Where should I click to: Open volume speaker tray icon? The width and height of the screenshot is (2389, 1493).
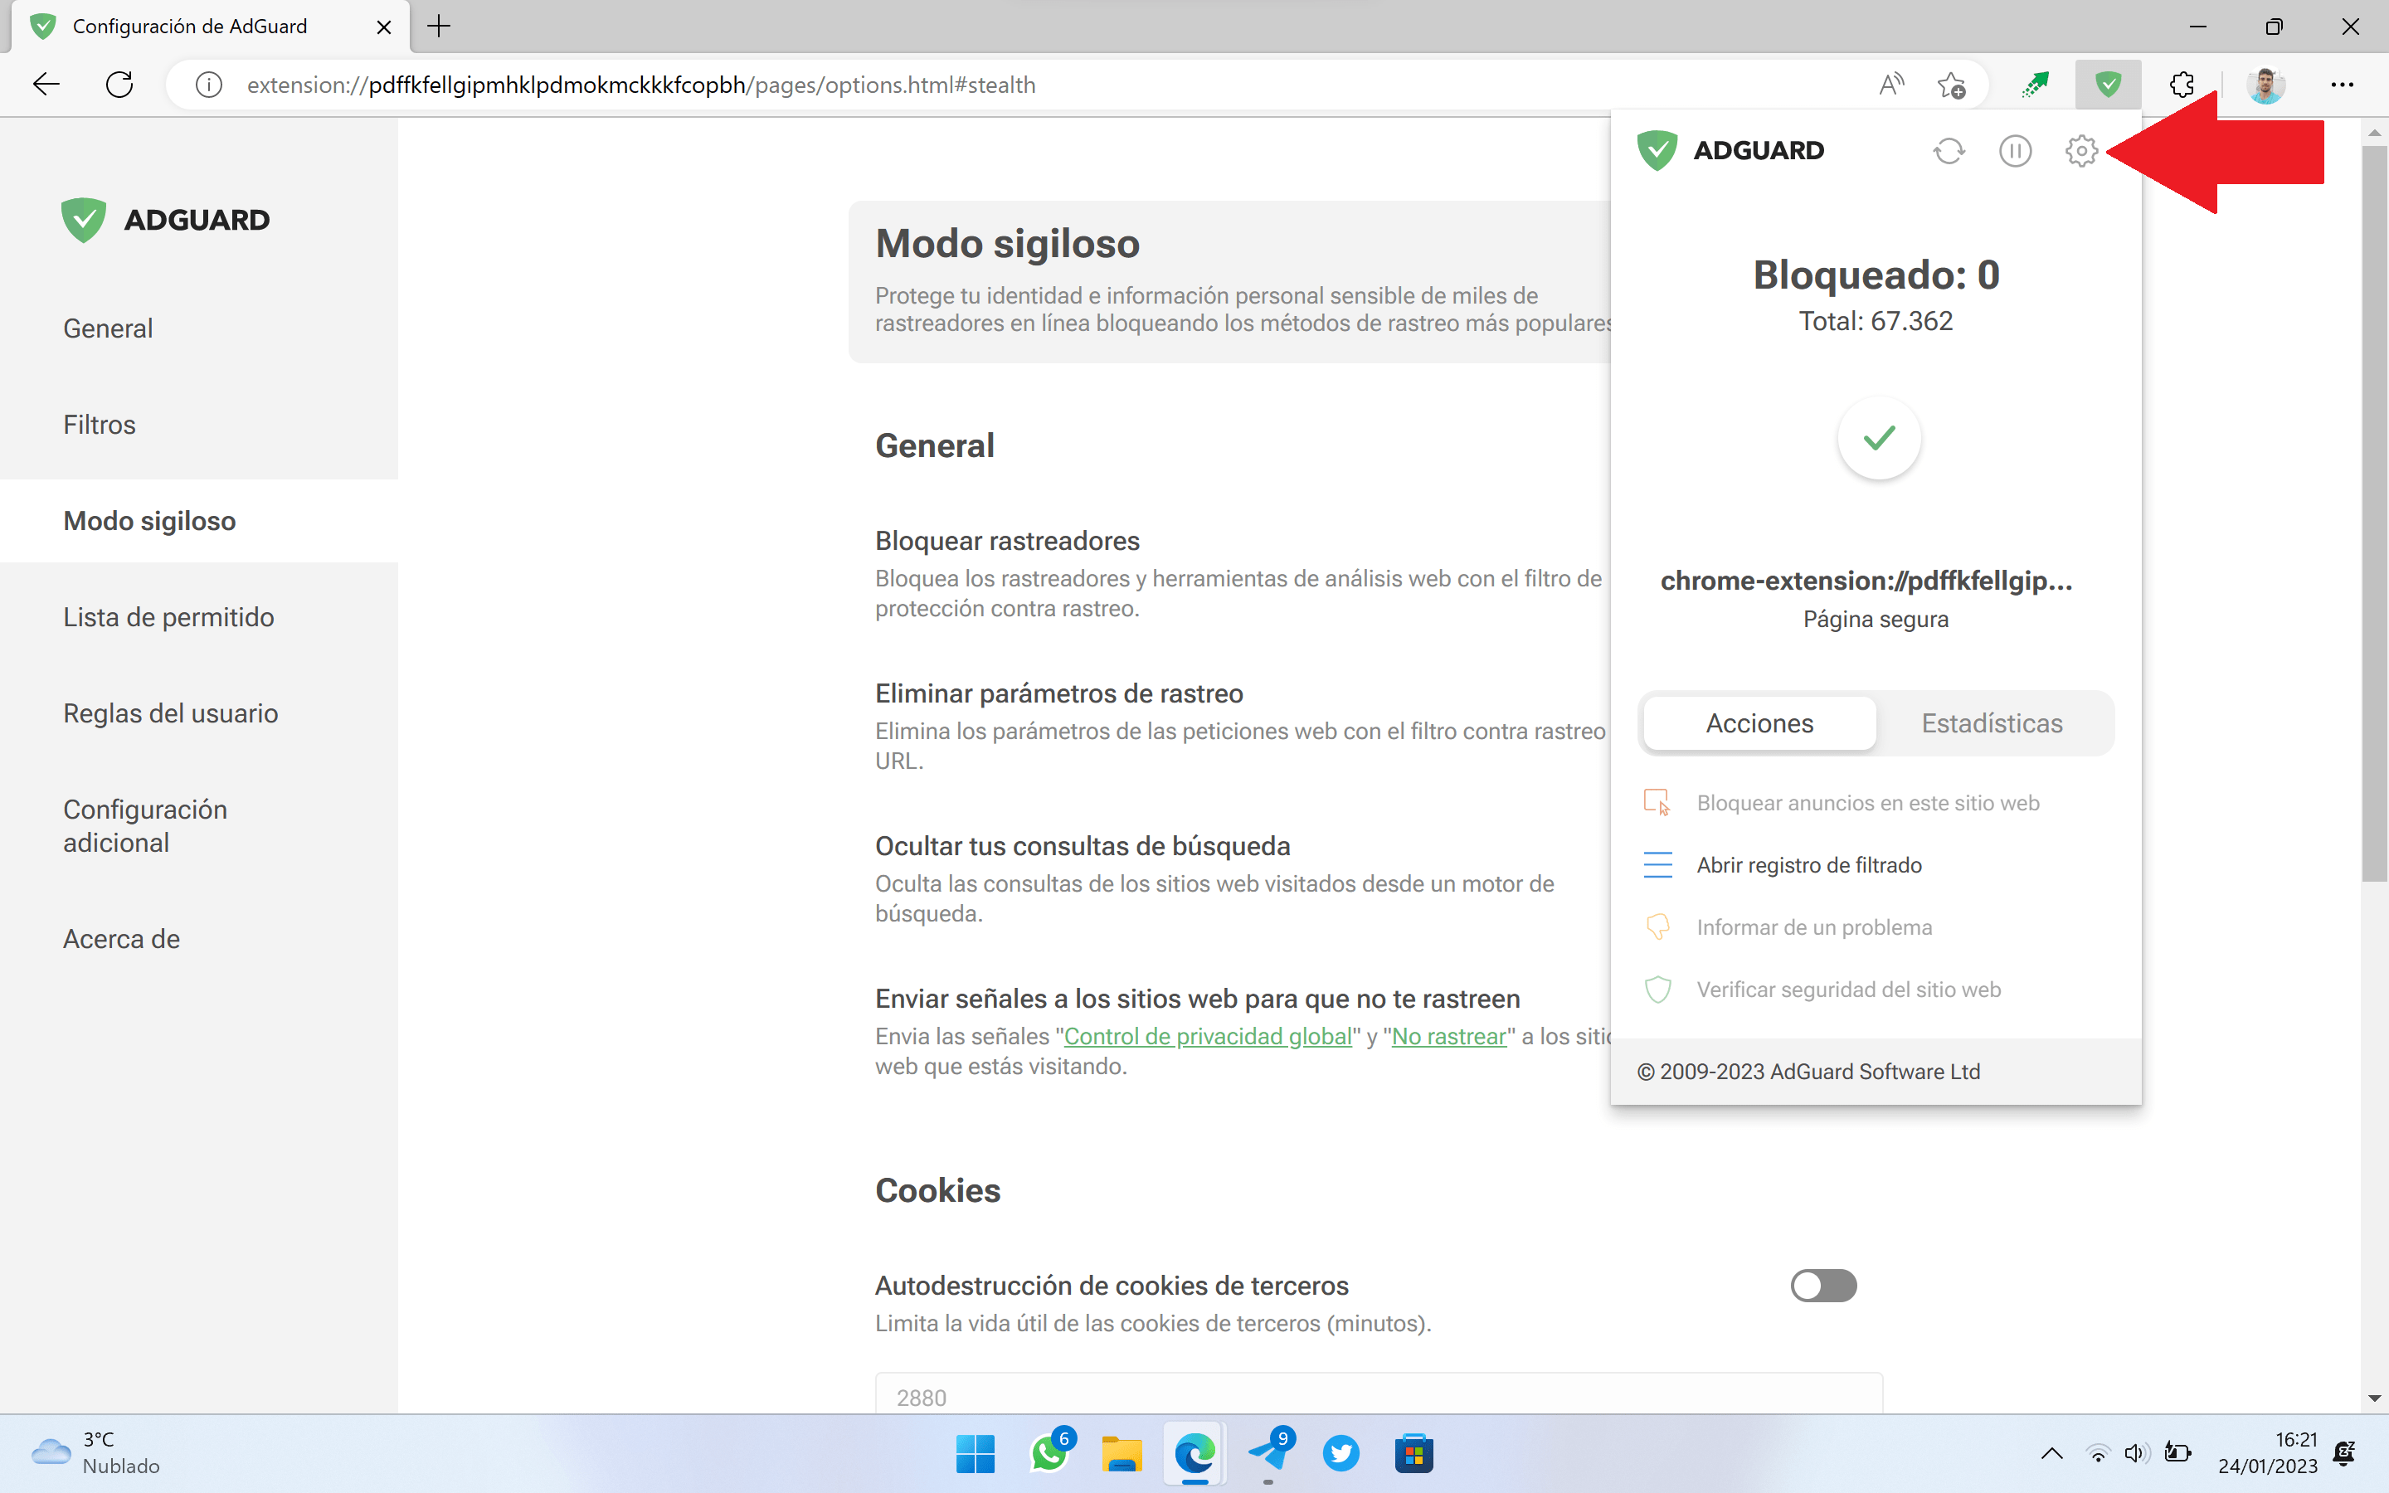[x=2136, y=1453]
